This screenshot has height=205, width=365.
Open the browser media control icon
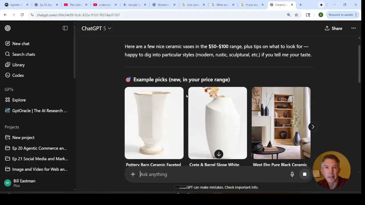click(x=308, y=15)
